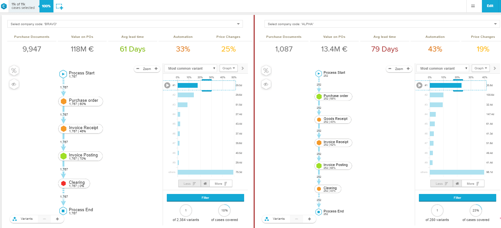The width and height of the screenshot is (501, 228).
Task: Click the right chevron in ALPHA variant panel
Action: pos(495,68)
